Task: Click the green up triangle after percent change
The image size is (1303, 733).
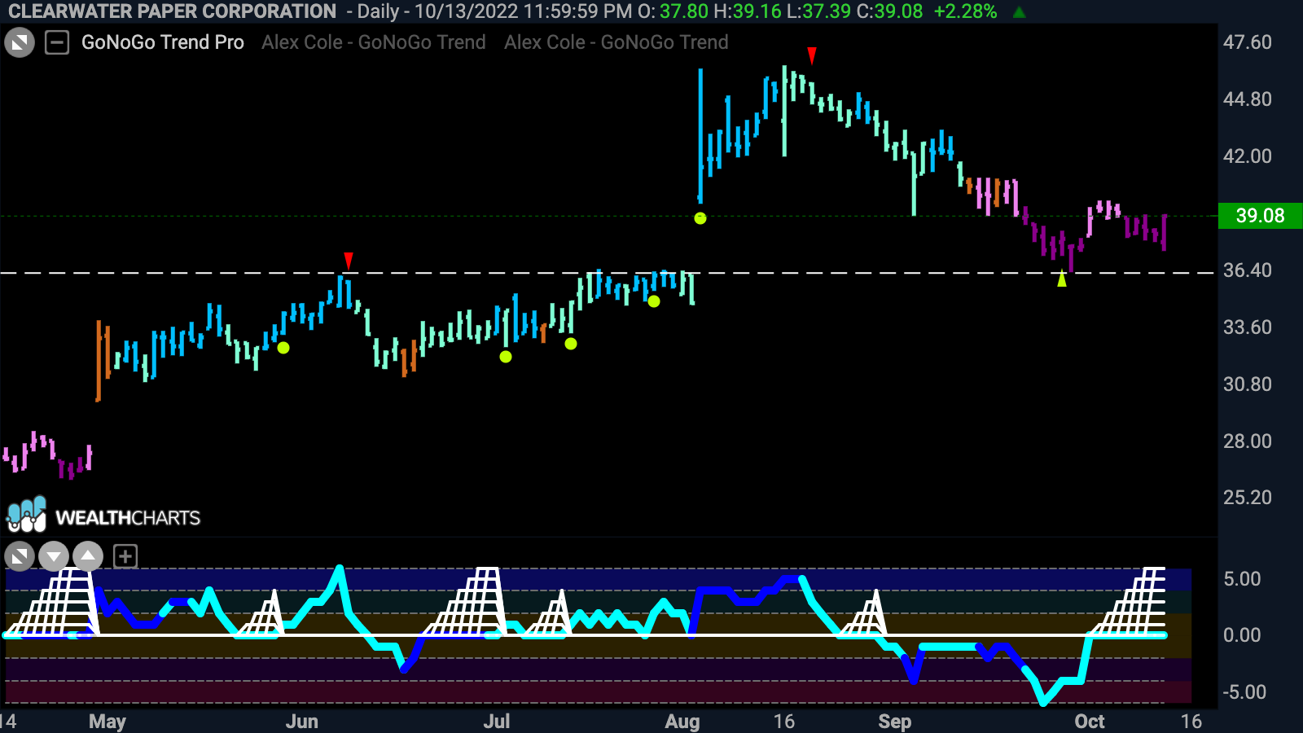Action: tap(1020, 12)
